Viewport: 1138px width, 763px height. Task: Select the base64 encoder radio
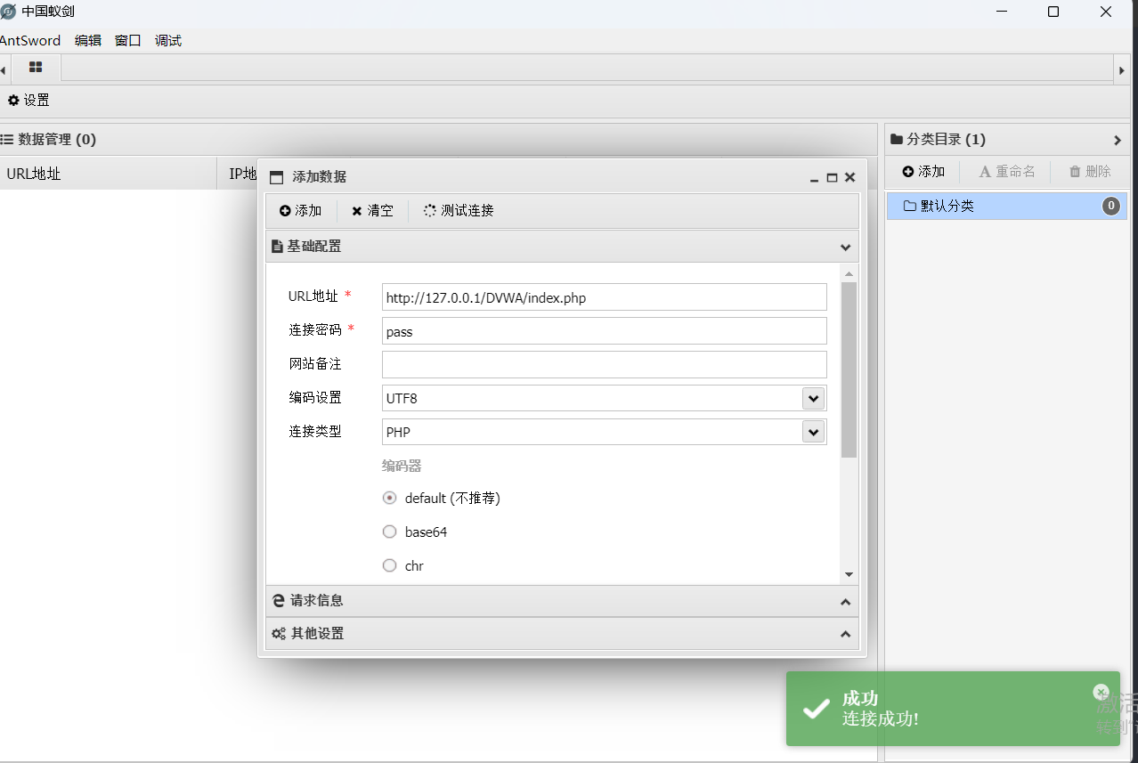tap(389, 532)
